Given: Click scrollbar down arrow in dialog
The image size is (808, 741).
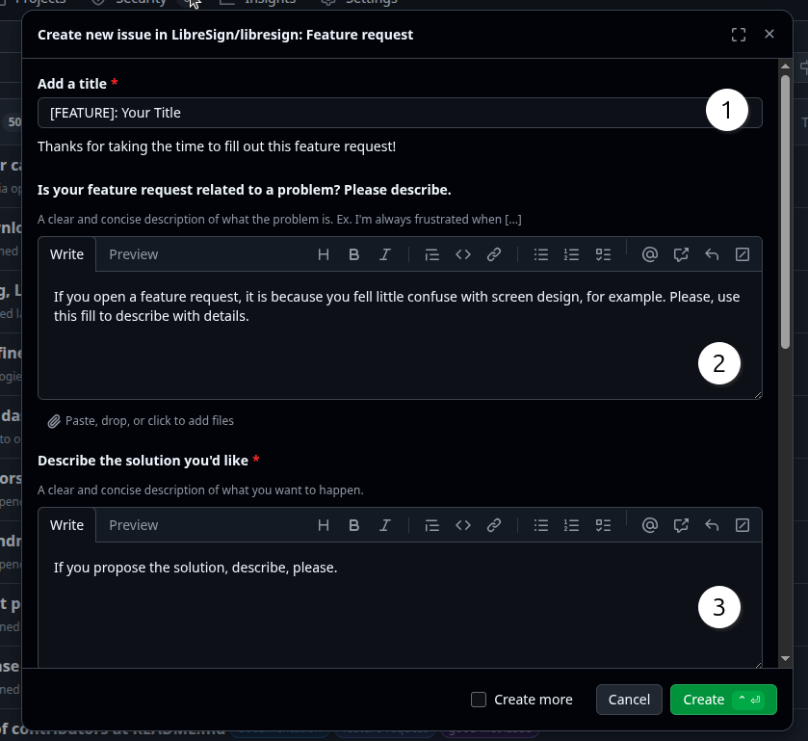Looking at the screenshot, I should click(785, 658).
